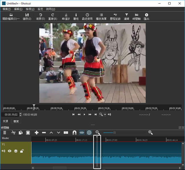Screen dimensions: 185x170
Task: Open the 播放清單 playlist panel
Action: click(x=101, y=16)
